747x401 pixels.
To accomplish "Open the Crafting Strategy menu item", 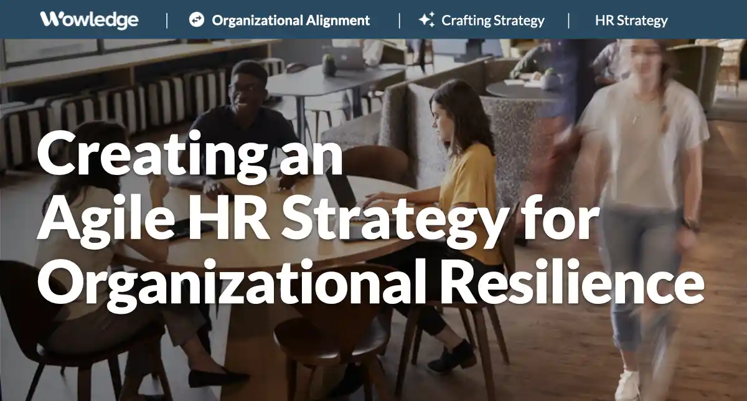I will tap(493, 21).
